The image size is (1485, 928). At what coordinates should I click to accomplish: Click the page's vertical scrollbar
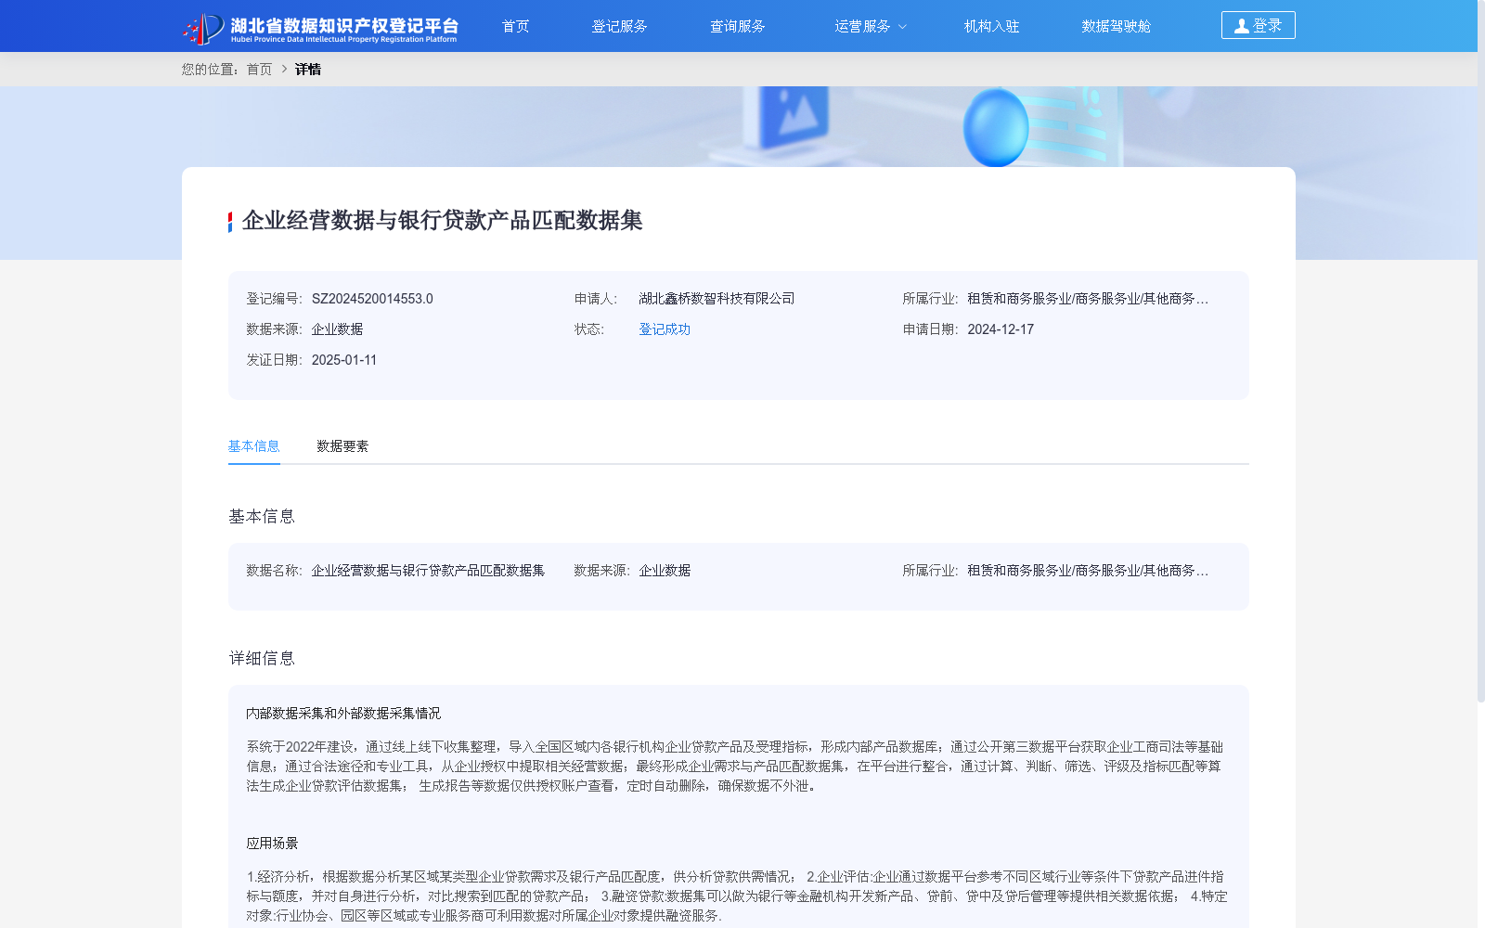click(1481, 351)
